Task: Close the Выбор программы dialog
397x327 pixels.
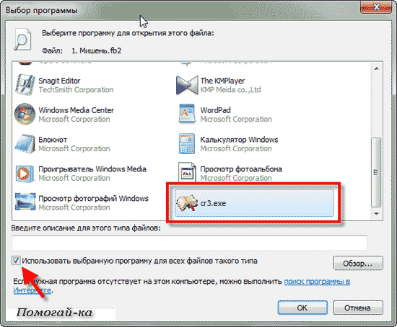Action: tap(376, 7)
